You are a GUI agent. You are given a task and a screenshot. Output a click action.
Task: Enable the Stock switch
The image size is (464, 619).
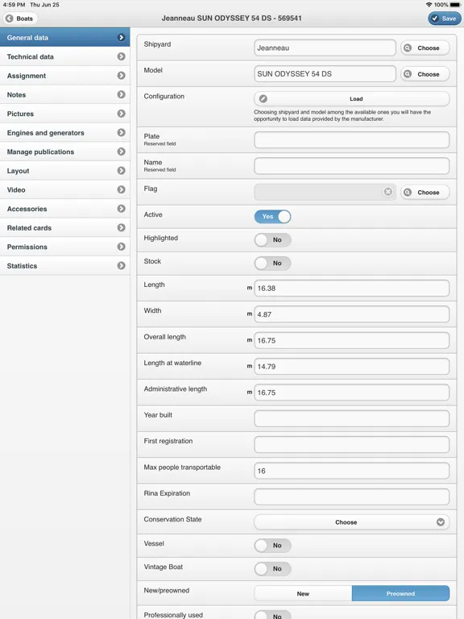(272, 263)
